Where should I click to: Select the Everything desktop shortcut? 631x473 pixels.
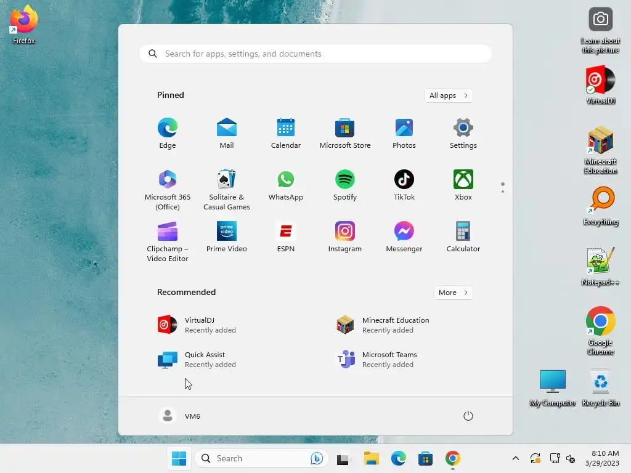coord(600,206)
